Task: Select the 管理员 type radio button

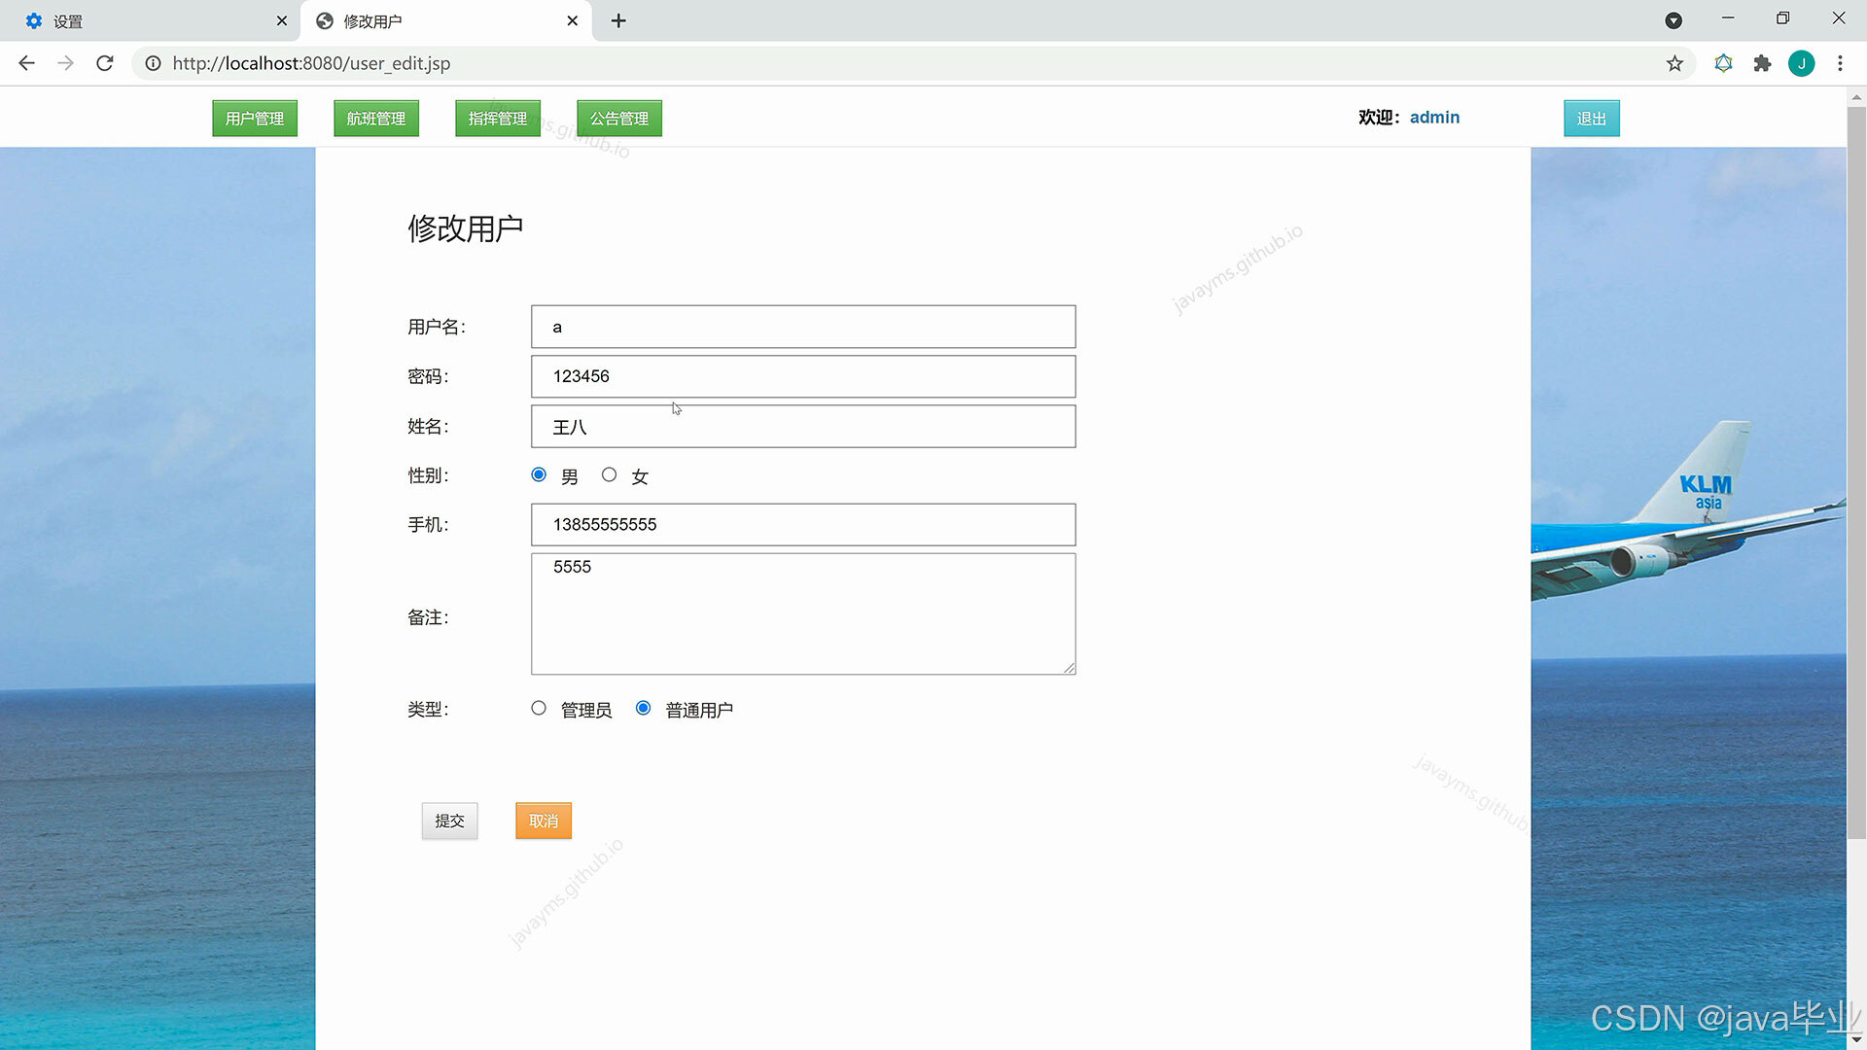Action: 539,708
